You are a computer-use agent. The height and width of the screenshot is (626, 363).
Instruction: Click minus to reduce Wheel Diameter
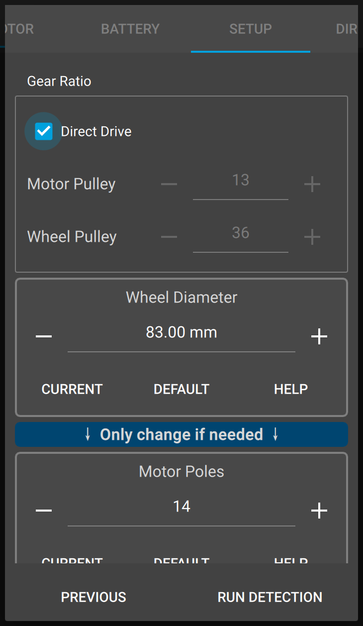click(x=44, y=337)
